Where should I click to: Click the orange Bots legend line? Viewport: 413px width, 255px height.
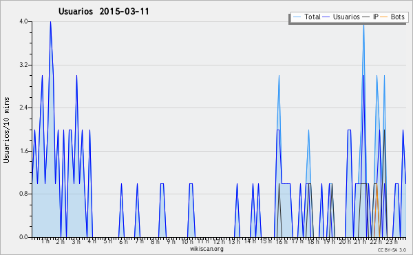[x=384, y=17]
